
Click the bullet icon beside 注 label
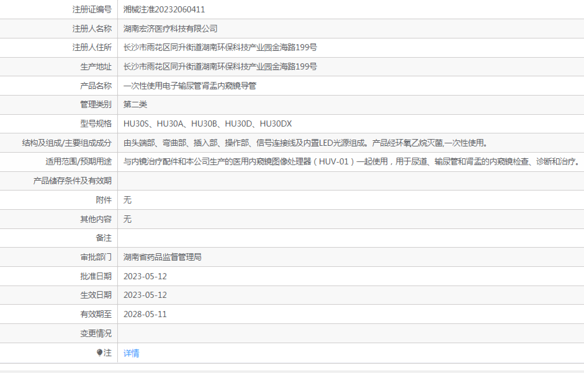[99, 353]
